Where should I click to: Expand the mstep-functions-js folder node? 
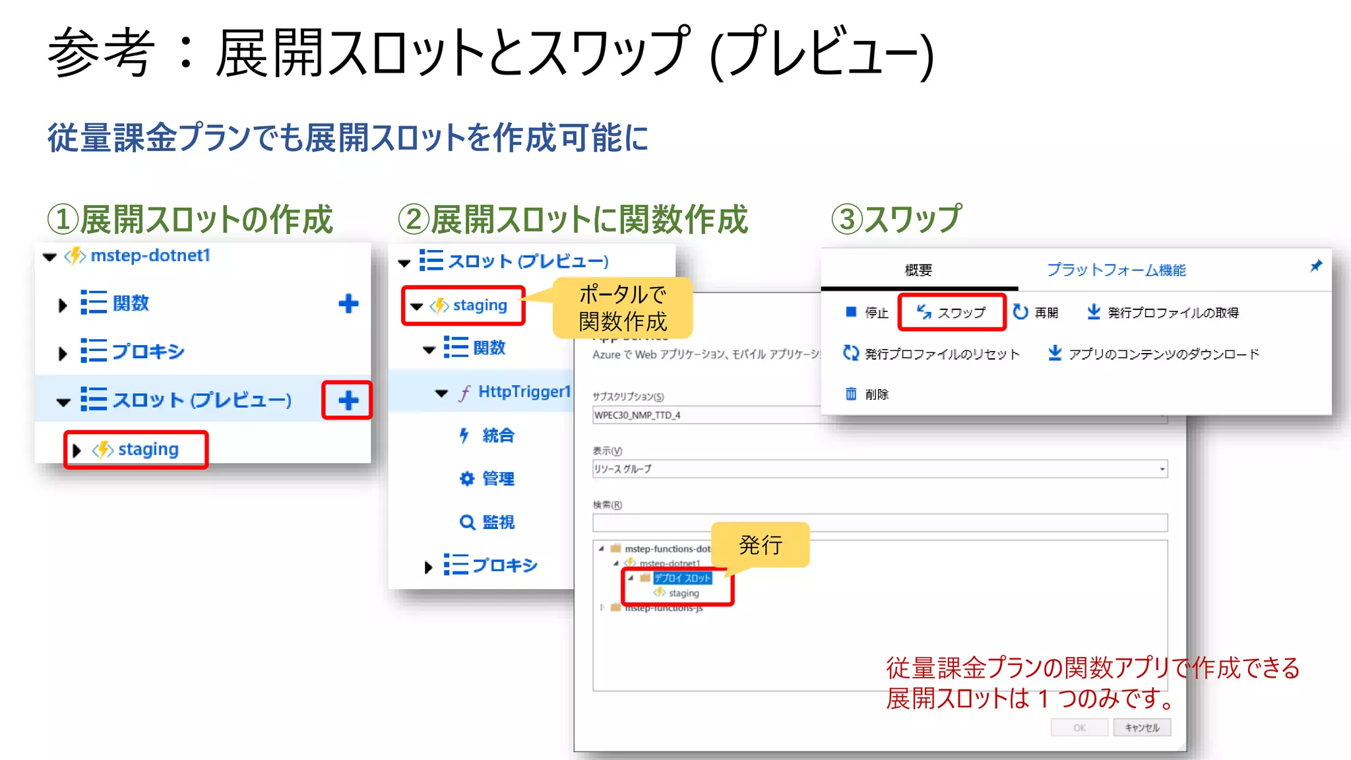602,607
